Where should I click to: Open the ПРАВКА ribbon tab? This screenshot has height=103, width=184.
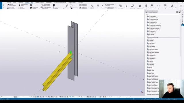coord(27,3)
